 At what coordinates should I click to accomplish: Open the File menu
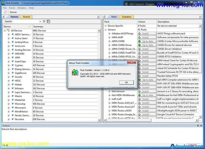coord(5,8)
